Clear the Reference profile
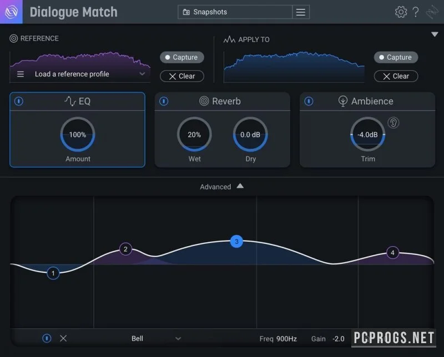Screen dimensions: 444x357 (x=182, y=76)
